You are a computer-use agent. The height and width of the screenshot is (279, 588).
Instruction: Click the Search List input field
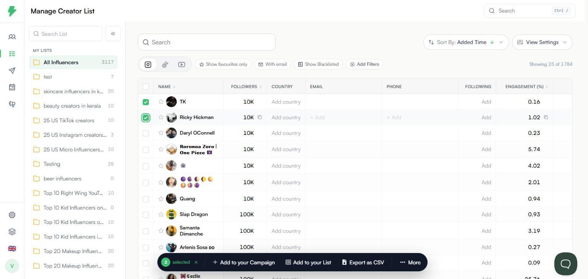[x=66, y=34]
